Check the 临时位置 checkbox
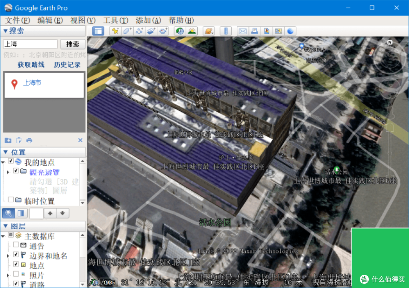The height and width of the screenshot is (288, 409). [11, 200]
